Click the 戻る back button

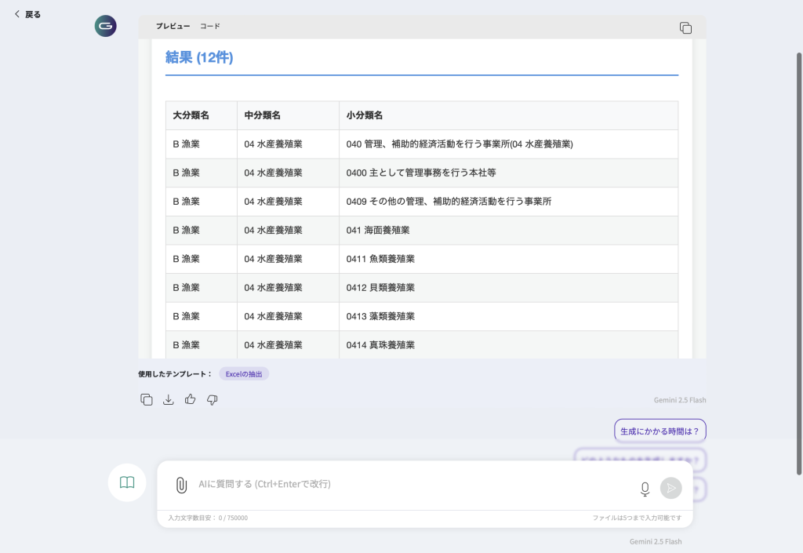pyautogui.click(x=27, y=14)
